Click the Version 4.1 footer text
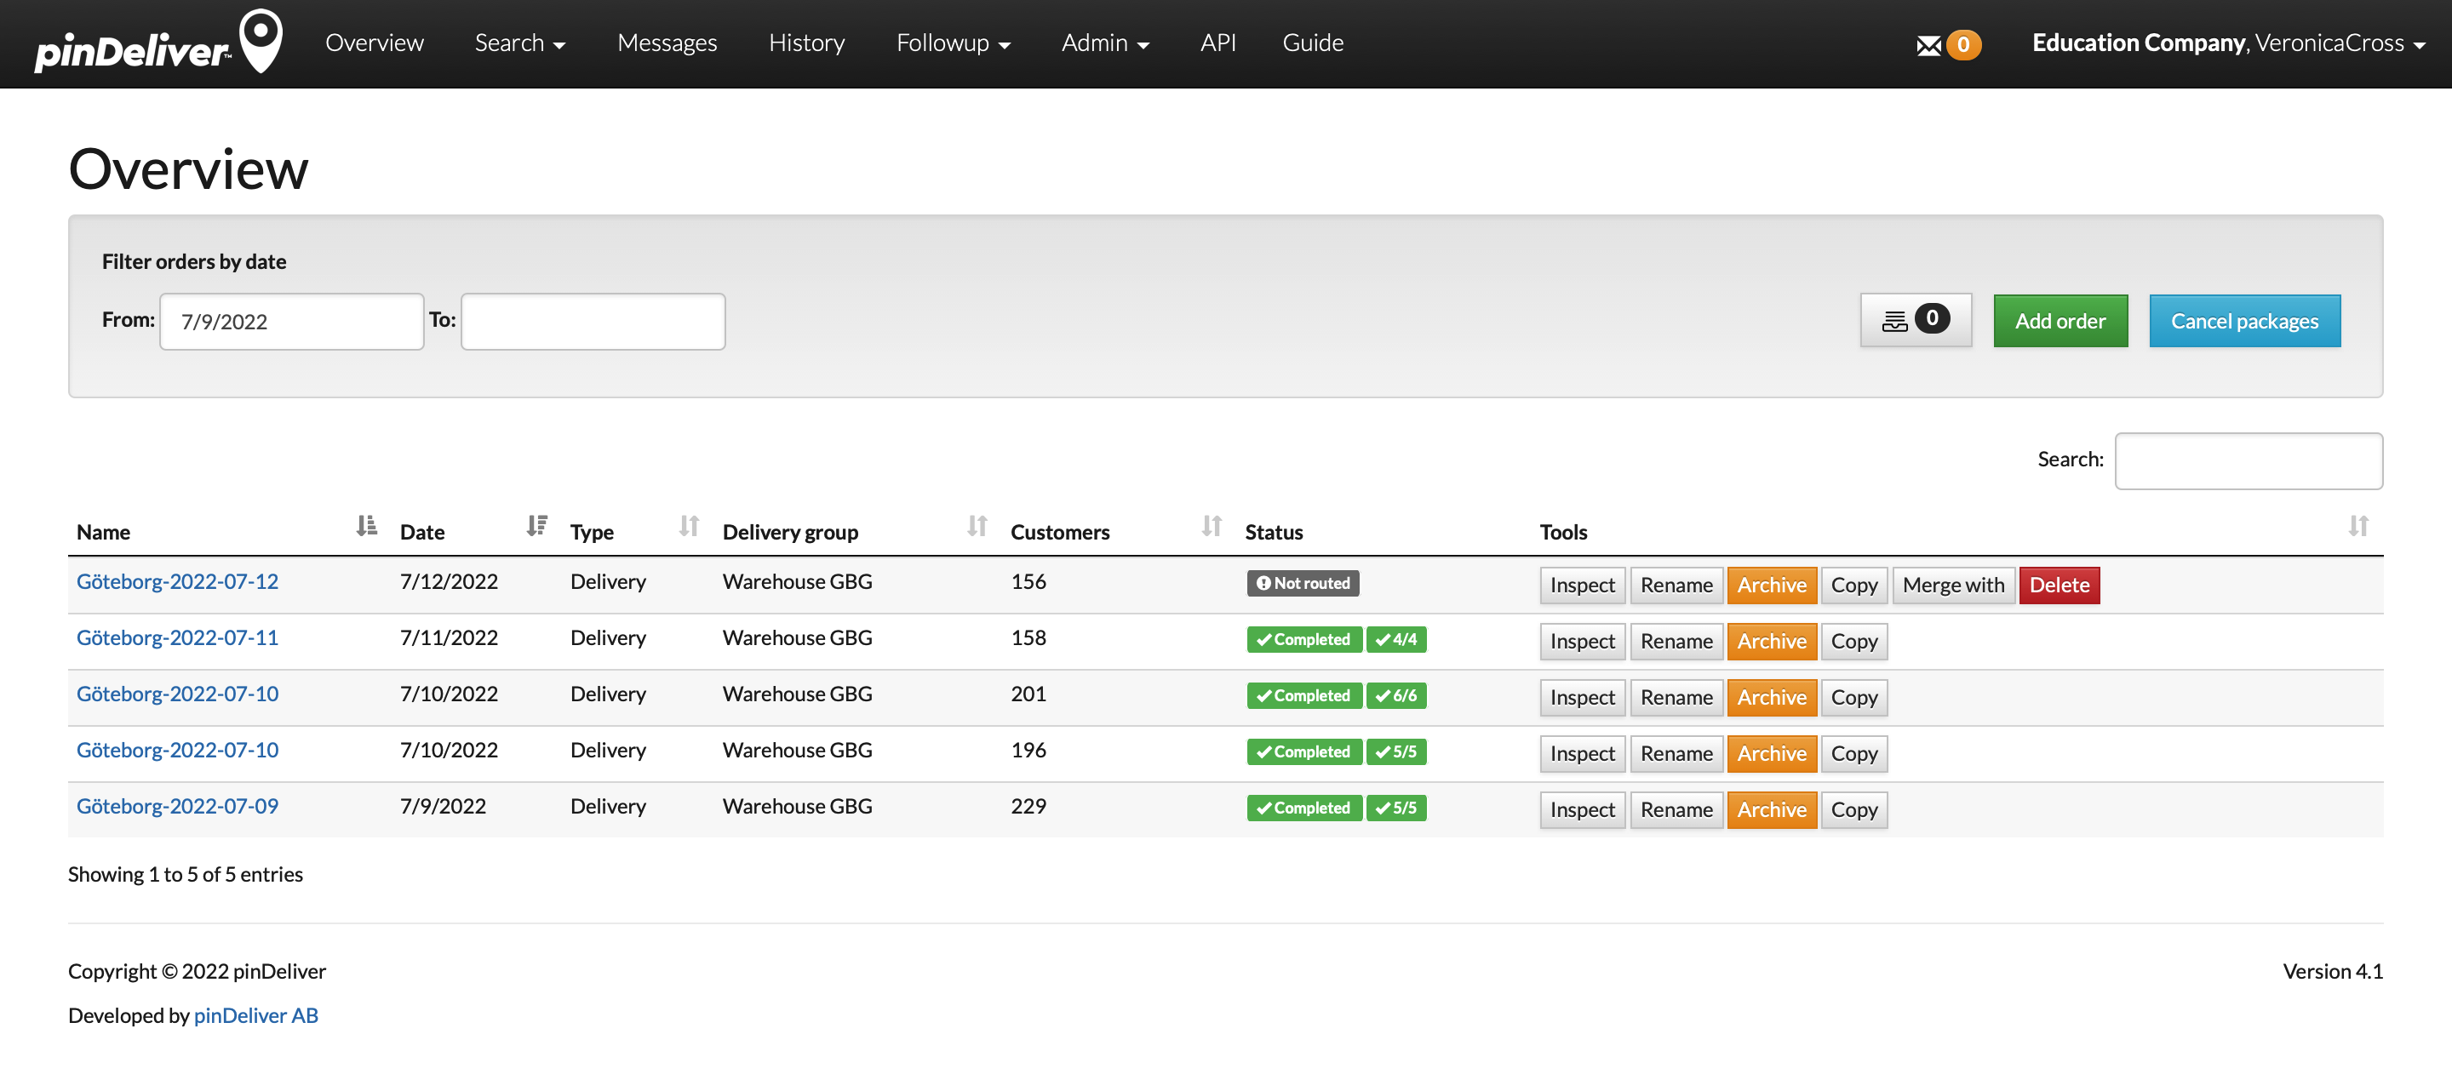The width and height of the screenshot is (2452, 1074). tap(2332, 971)
